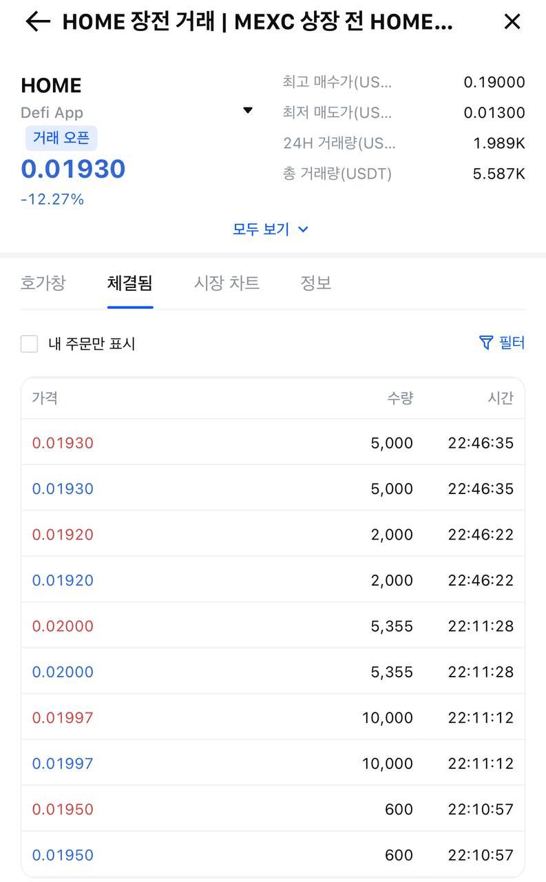Screen dimensions: 546x882
Task: Expand the 모두 보기 chevron
Action: pos(303,229)
